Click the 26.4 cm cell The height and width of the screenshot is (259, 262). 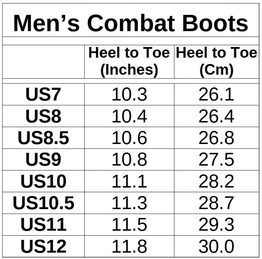216,116
